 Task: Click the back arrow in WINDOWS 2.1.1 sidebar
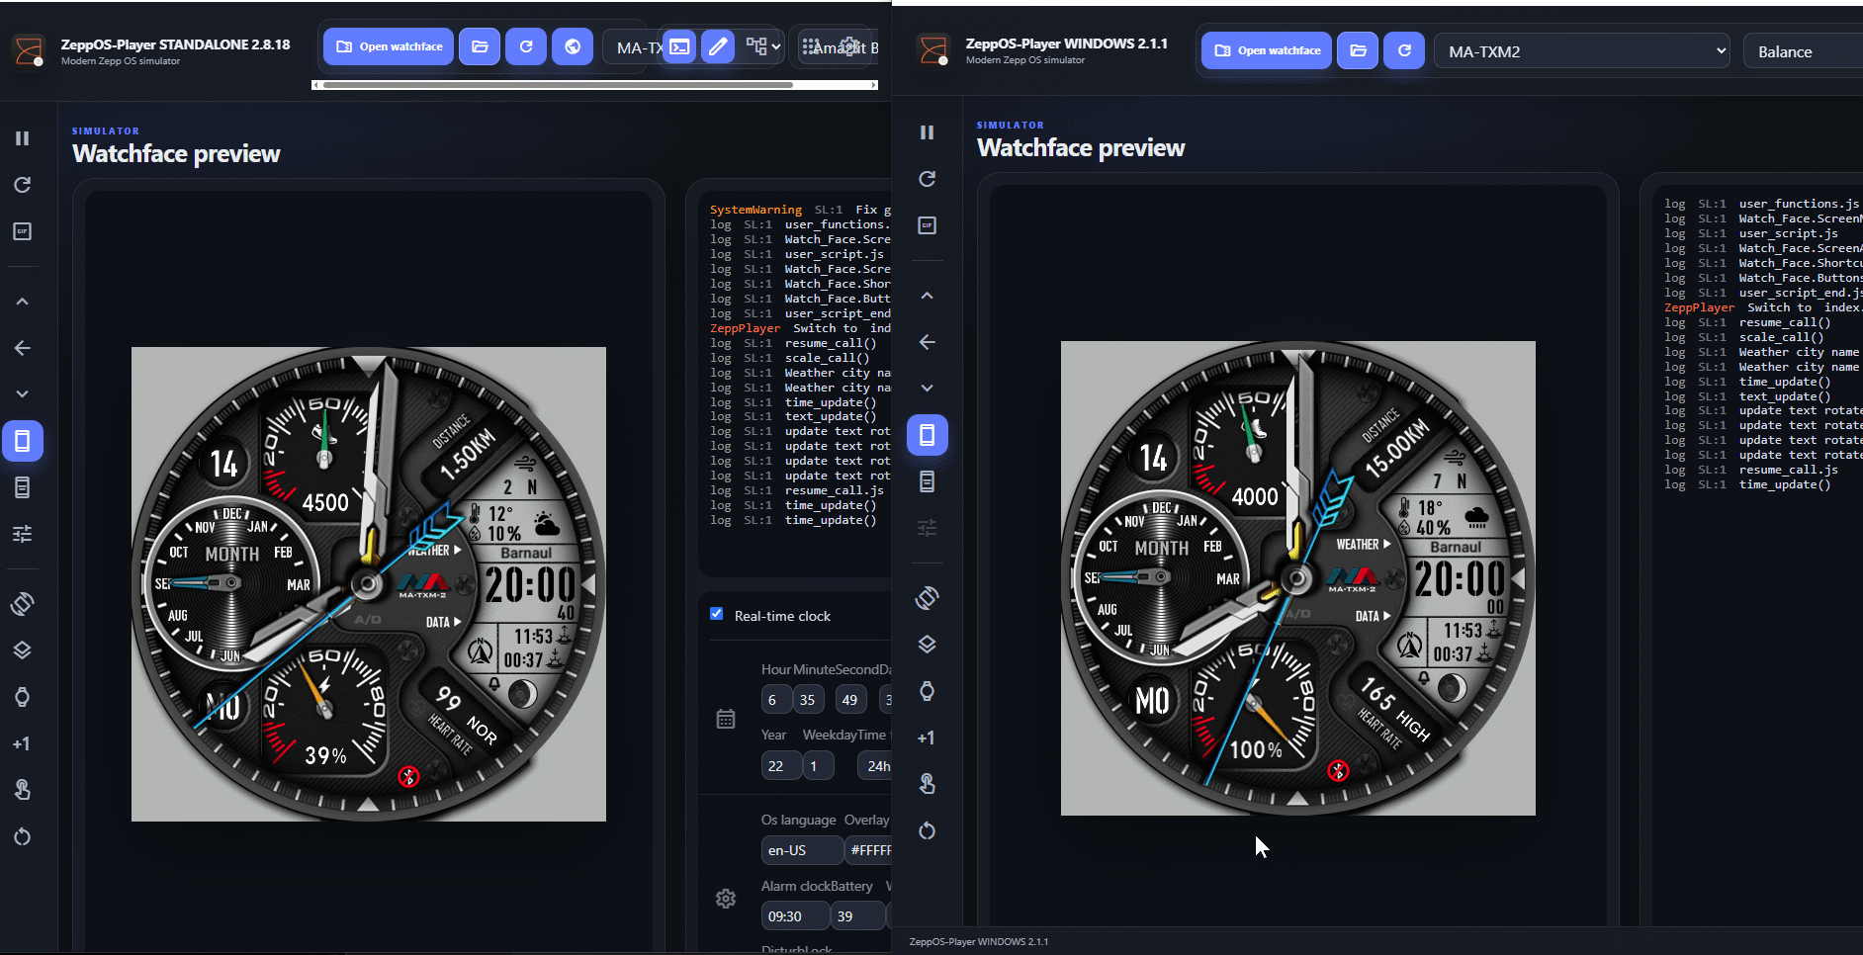click(x=927, y=342)
